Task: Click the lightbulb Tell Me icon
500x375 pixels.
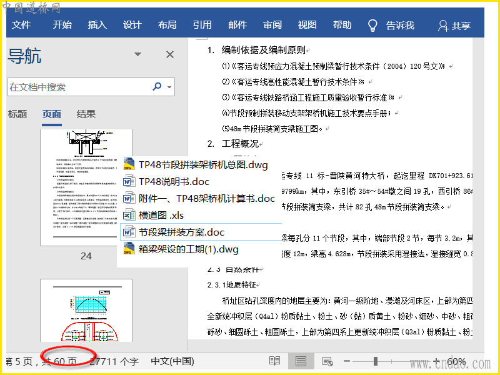Action: (372, 26)
